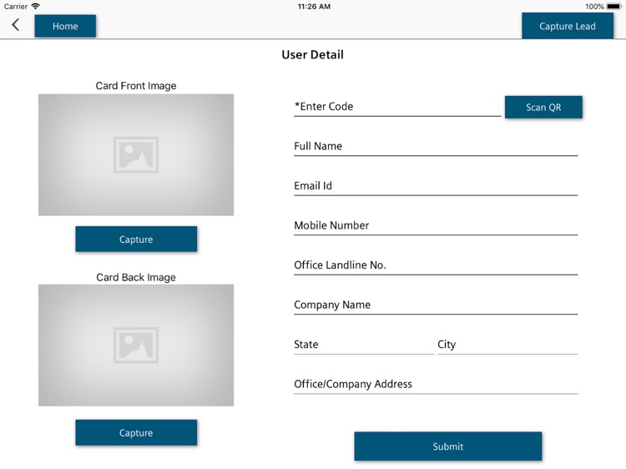Tap the back arrow icon
The height and width of the screenshot is (469, 626).
click(x=15, y=25)
